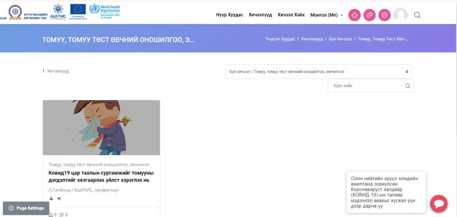The width and height of the screenshot is (457, 217).
Task: Expand the Бүх хичээл category selector
Action: (319, 71)
